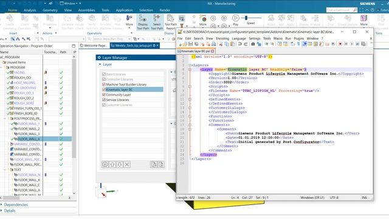Image resolution: width=389 pixels, height=219 pixels.
Task: Toggle the Community Layer checkbox
Action: [104, 95]
